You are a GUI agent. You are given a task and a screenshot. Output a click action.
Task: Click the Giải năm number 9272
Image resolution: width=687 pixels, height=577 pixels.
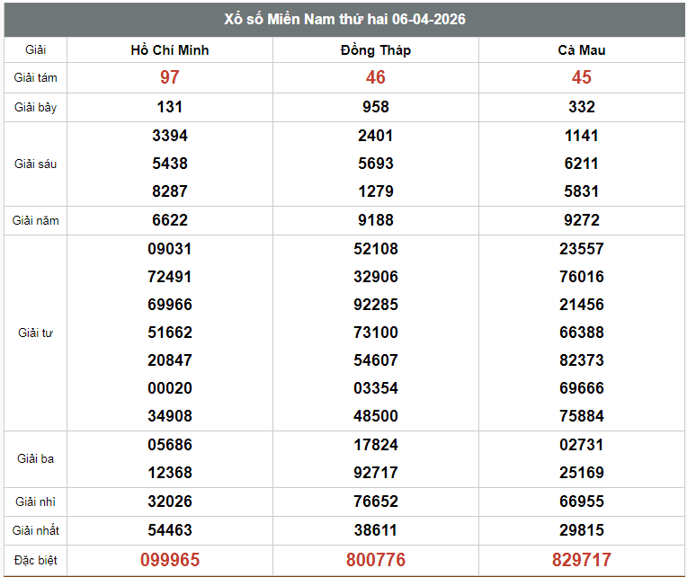[582, 220]
